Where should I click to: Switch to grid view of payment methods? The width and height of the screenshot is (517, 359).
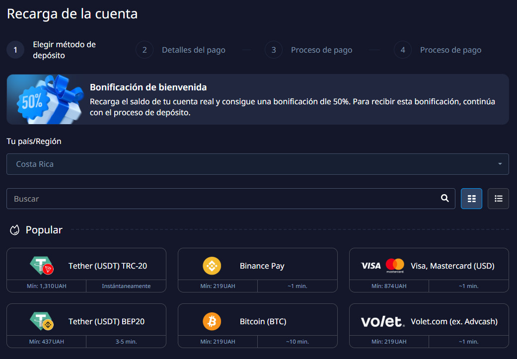pos(471,198)
